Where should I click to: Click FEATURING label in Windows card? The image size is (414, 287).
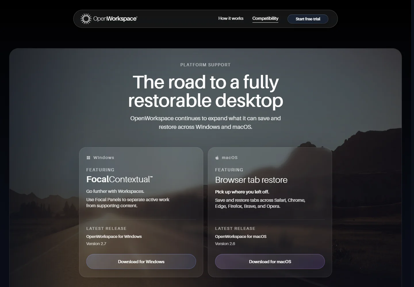coord(100,170)
